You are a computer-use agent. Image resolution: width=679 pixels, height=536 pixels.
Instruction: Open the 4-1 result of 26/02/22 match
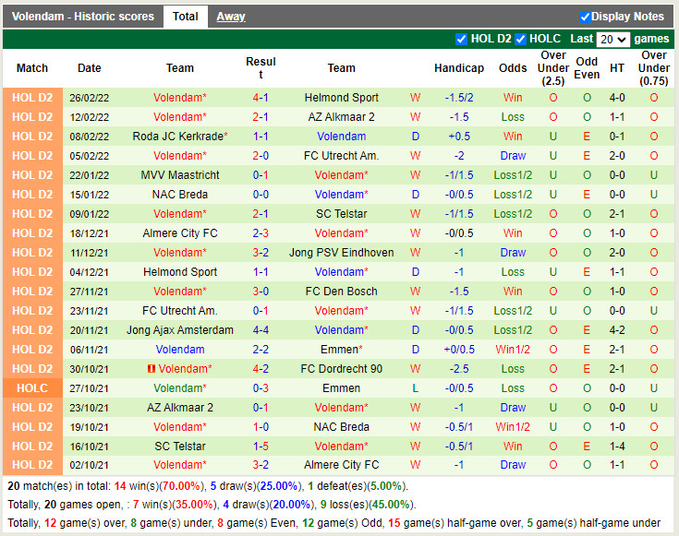pos(261,98)
